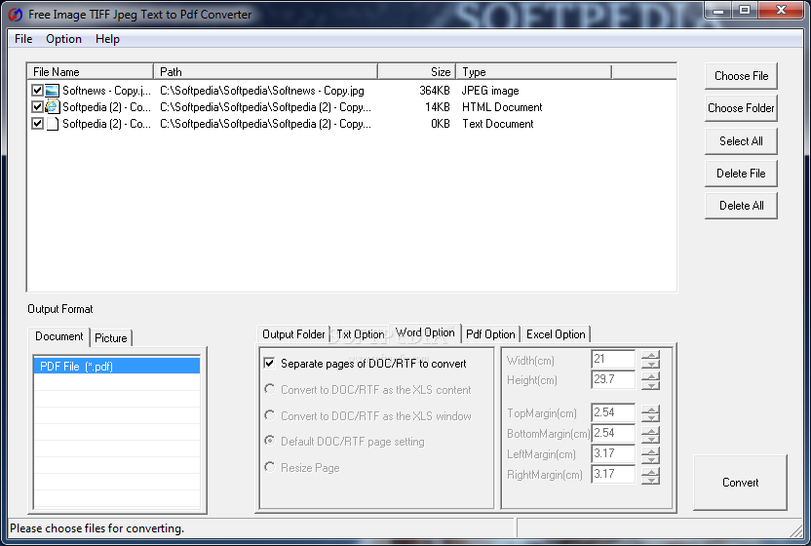The width and height of the screenshot is (811, 546).
Task: Click the Width(cm) input field showing 21
Action: click(613, 359)
